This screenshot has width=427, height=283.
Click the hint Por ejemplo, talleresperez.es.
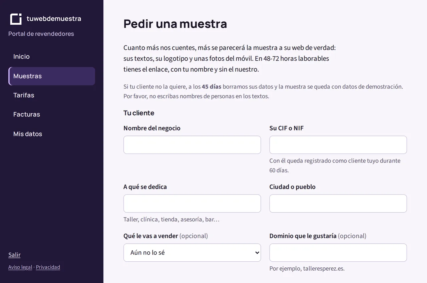[x=307, y=269]
